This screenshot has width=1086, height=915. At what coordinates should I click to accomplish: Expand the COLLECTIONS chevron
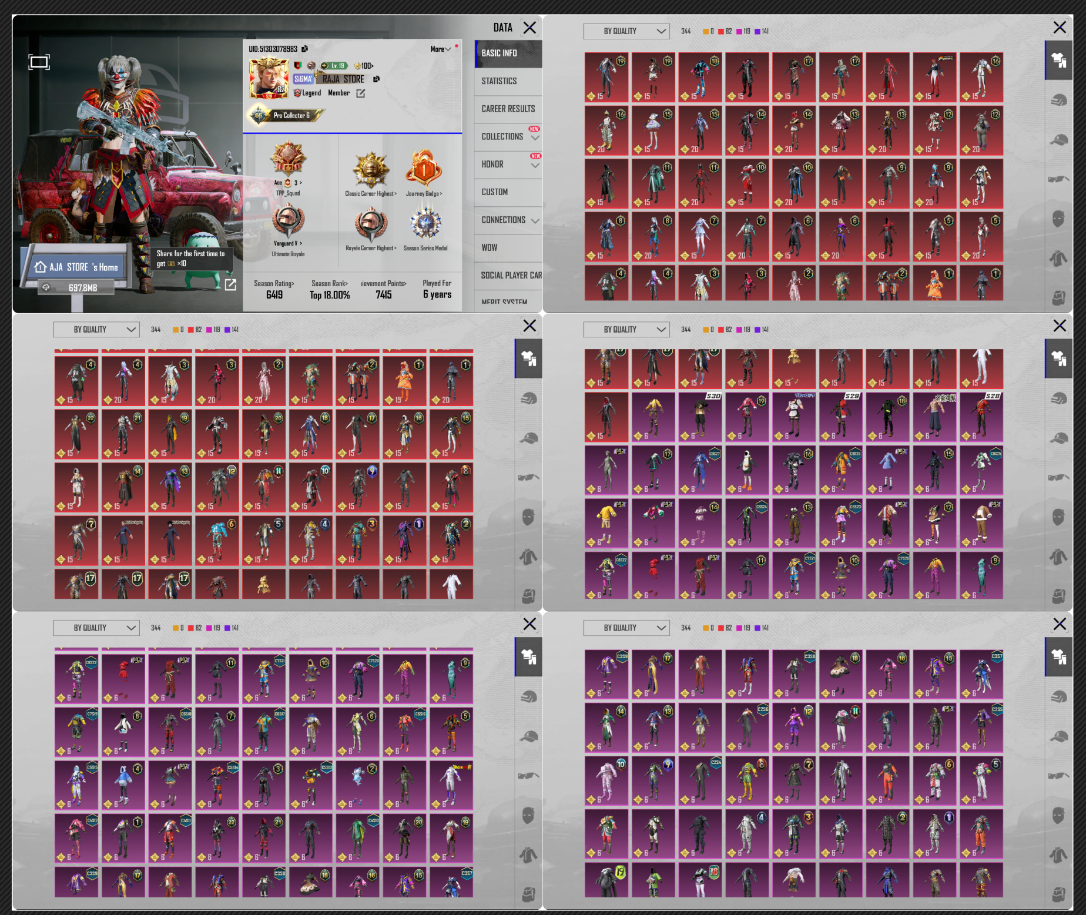pos(535,138)
